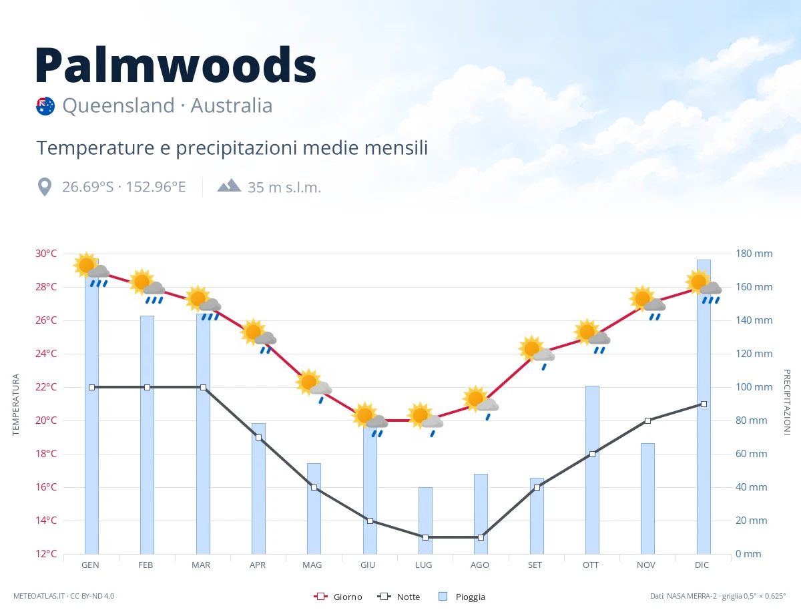Click the Notte legend label
801x614 pixels.
409,597
